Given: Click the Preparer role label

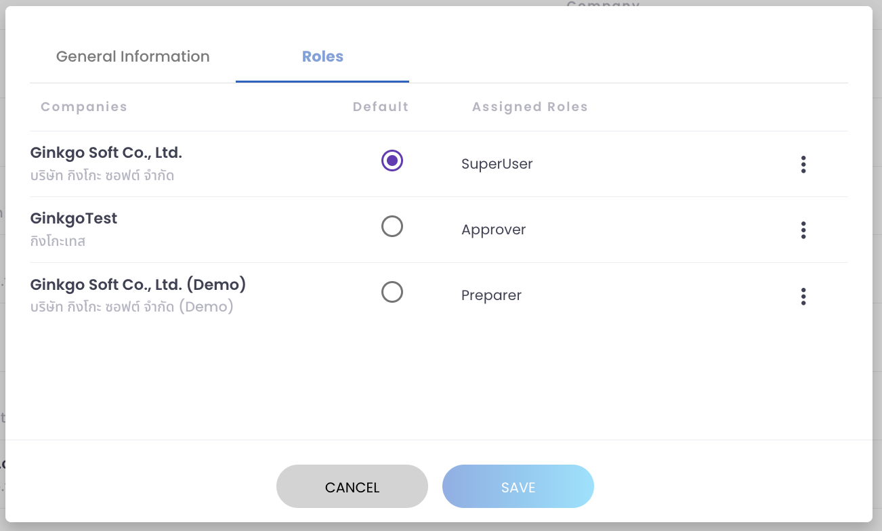Looking at the screenshot, I should (x=491, y=295).
